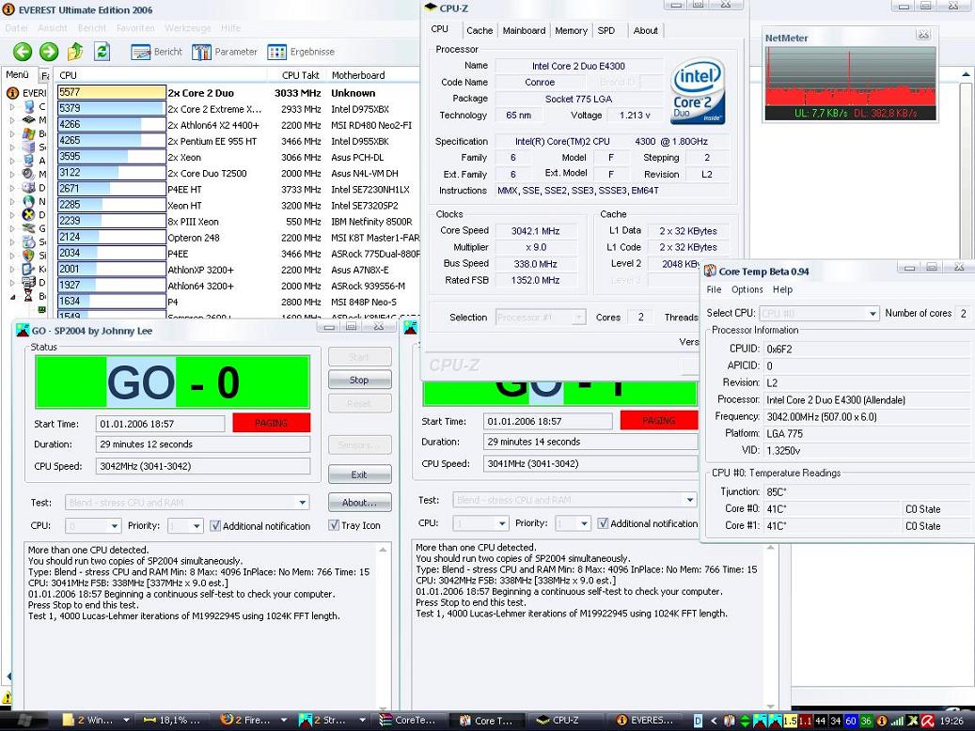Open taskbar clock showing 19:26
The width and height of the screenshot is (975, 731).
coord(951,721)
